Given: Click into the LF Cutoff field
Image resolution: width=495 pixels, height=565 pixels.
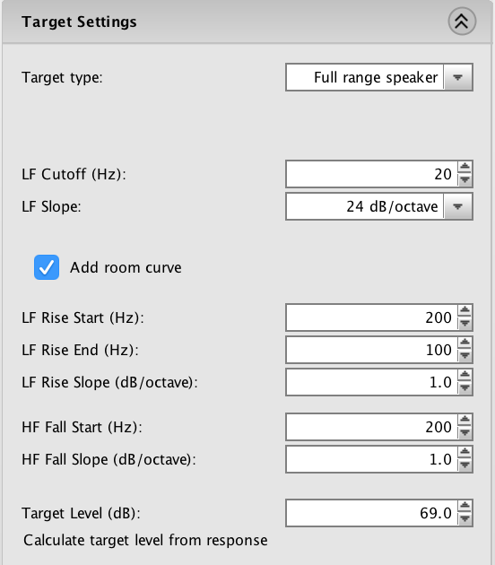Looking at the screenshot, I should 372,174.
